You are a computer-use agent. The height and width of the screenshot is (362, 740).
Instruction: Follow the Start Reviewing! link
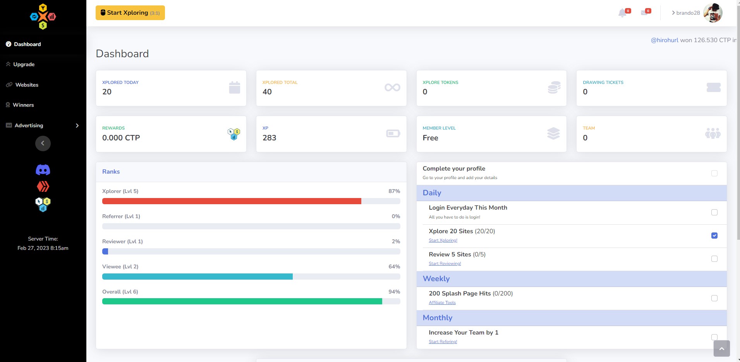(445, 263)
